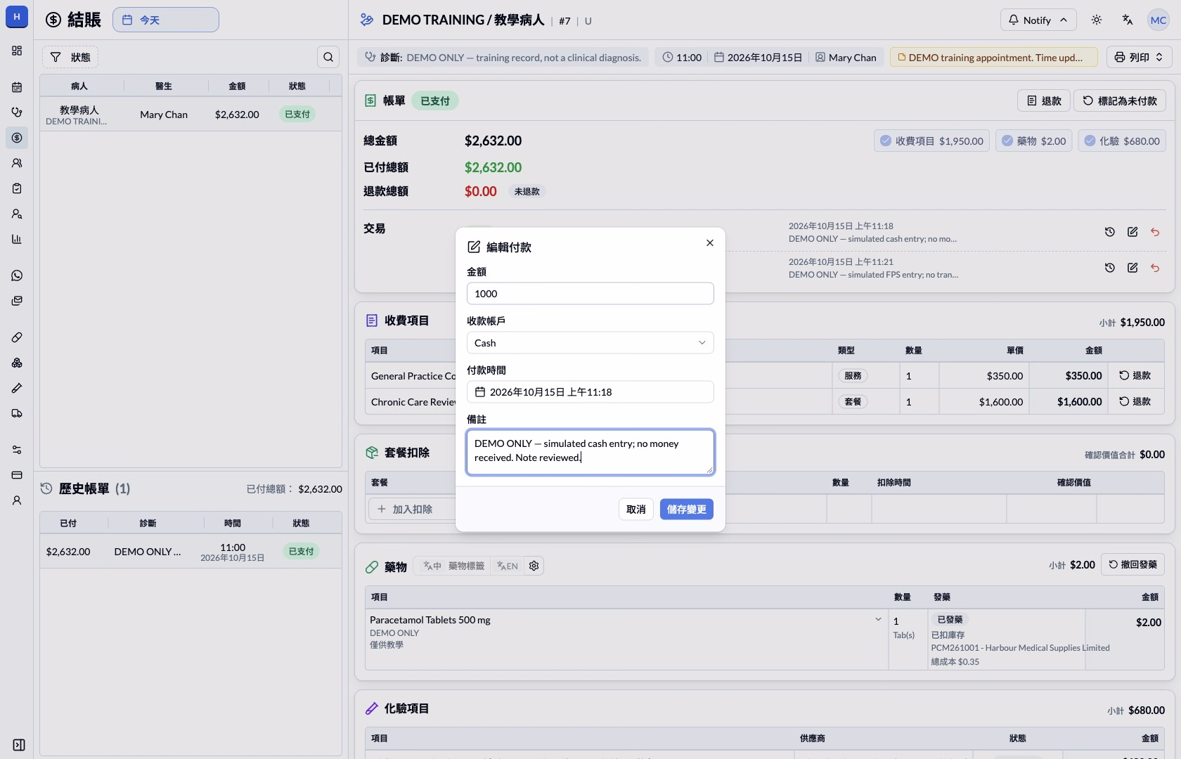Toggle the 收費項目 $1,950.00 filter chip
Viewport: 1181px width, 759px height.
coord(931,141)
